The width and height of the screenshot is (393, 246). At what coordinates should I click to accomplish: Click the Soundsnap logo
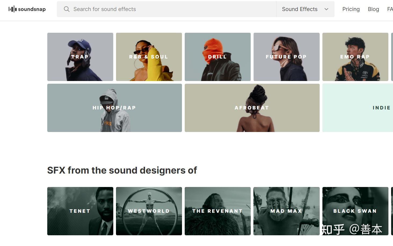(27, 9)
